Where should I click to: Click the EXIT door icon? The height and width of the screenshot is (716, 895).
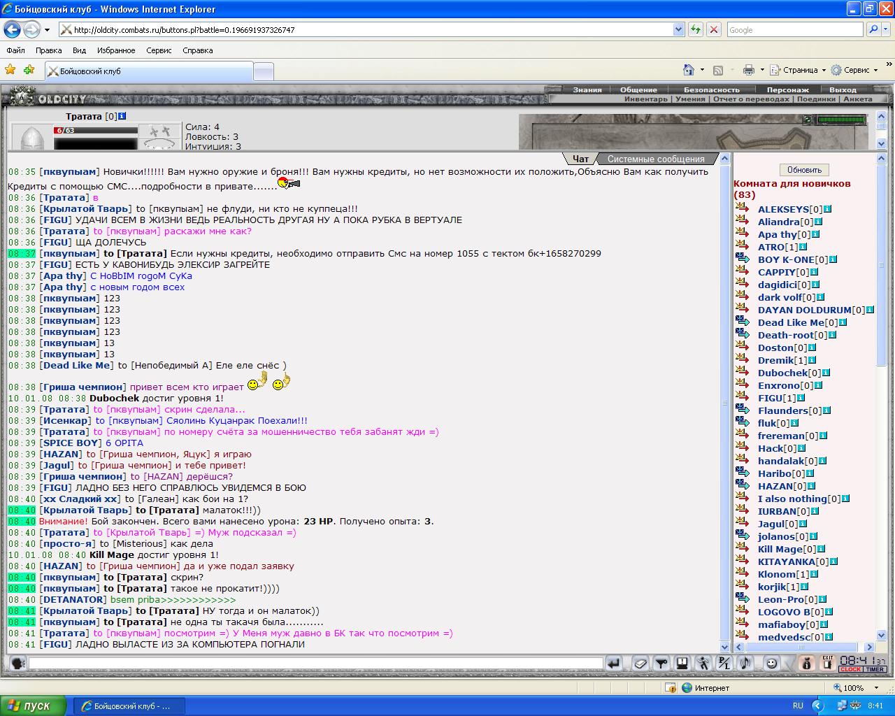pos(827,664)
